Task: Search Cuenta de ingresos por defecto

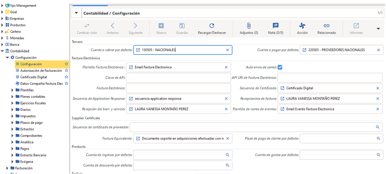Action: (x=227, y=155)
